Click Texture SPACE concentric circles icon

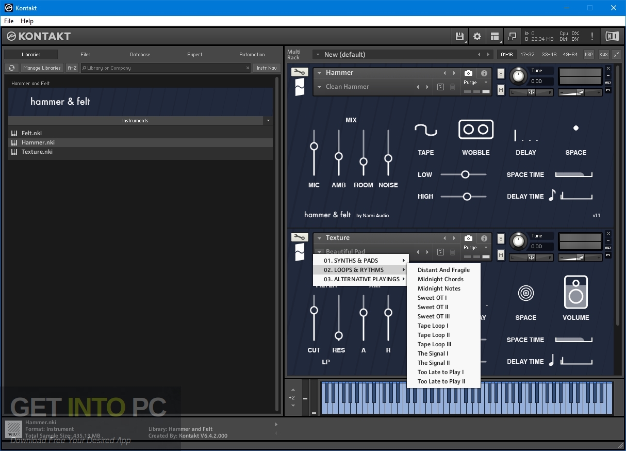click(525, 294)
